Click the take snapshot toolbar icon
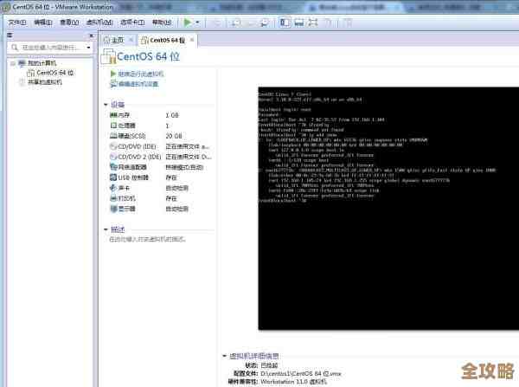 (236, 23)
